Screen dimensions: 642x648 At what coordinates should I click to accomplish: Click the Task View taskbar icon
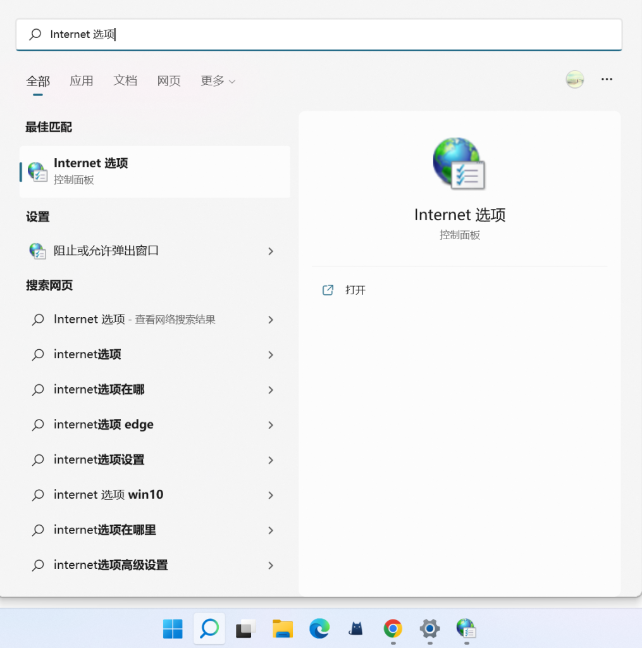(245, 630)
